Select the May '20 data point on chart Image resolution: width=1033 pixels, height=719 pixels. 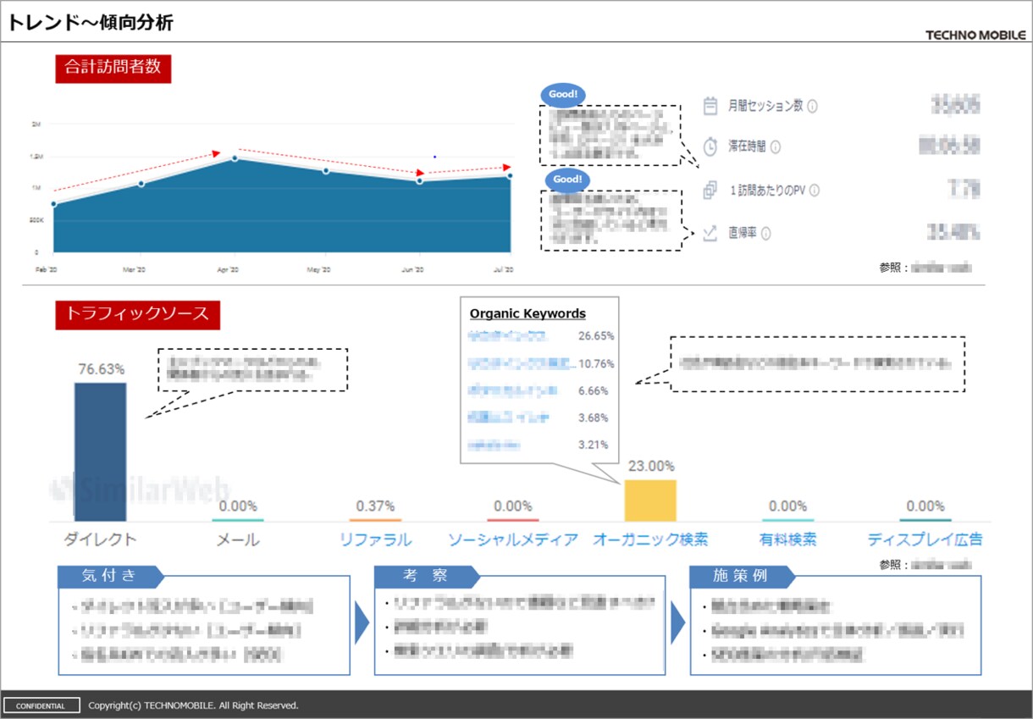[325, 171]
